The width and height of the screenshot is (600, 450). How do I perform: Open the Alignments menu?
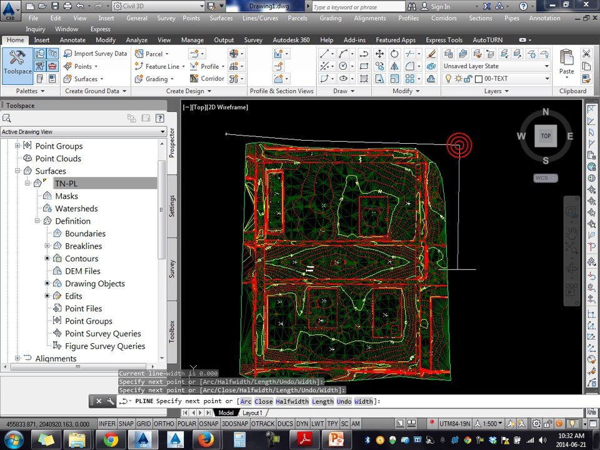tap(370, 18)
